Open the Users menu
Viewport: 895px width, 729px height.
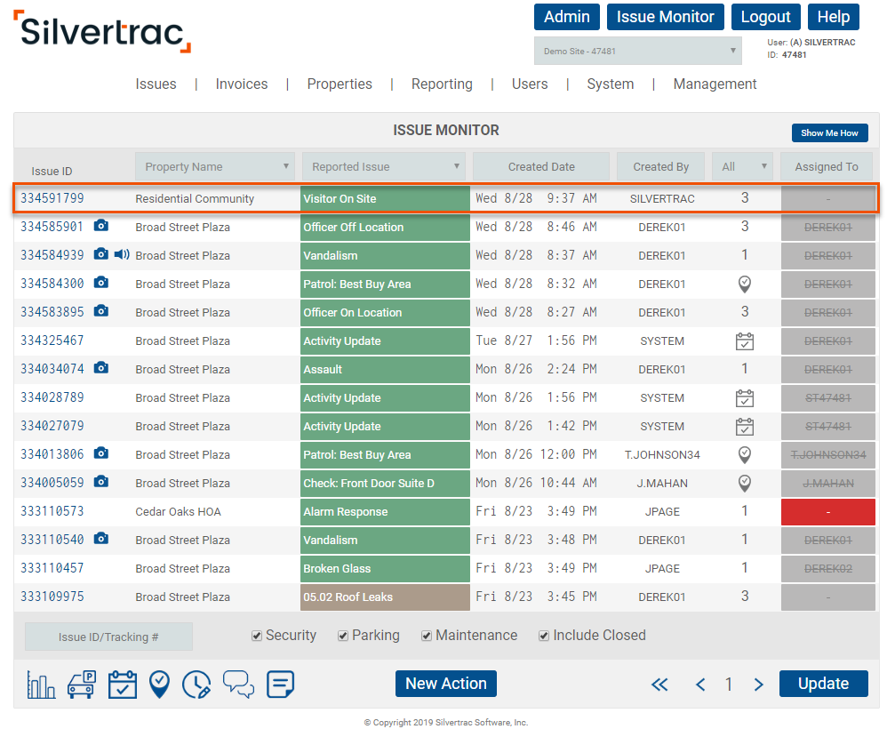click(x=530, y=84)
